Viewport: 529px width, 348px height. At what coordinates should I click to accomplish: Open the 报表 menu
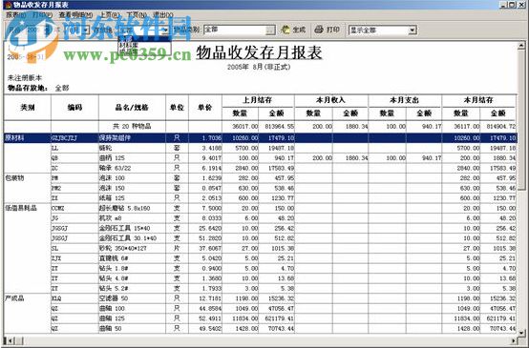(15, 15)
